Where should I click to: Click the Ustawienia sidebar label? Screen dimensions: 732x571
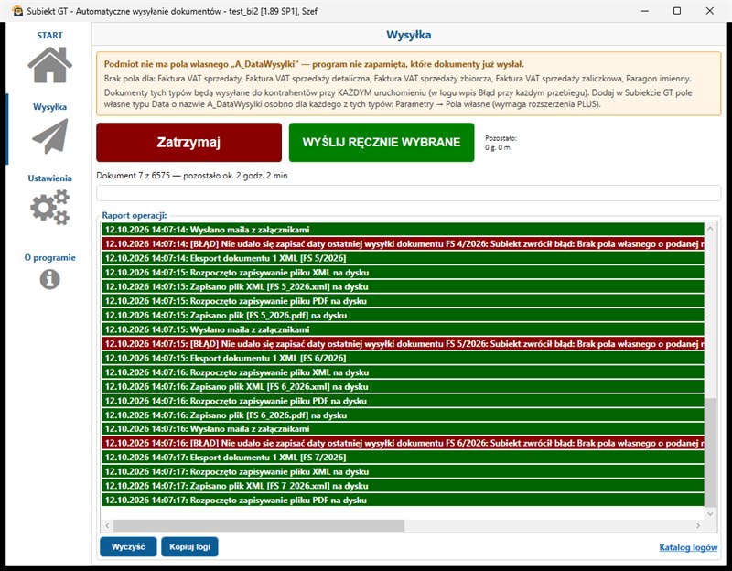(x=50, y=178)
